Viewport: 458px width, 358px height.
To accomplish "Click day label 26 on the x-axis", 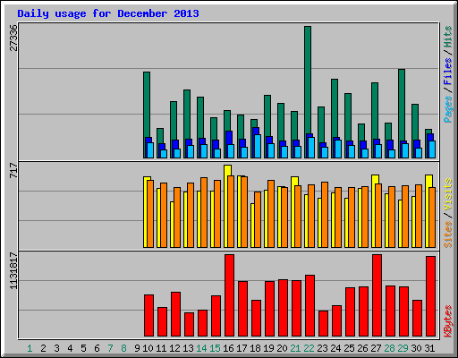I will [x=362, y=348].
